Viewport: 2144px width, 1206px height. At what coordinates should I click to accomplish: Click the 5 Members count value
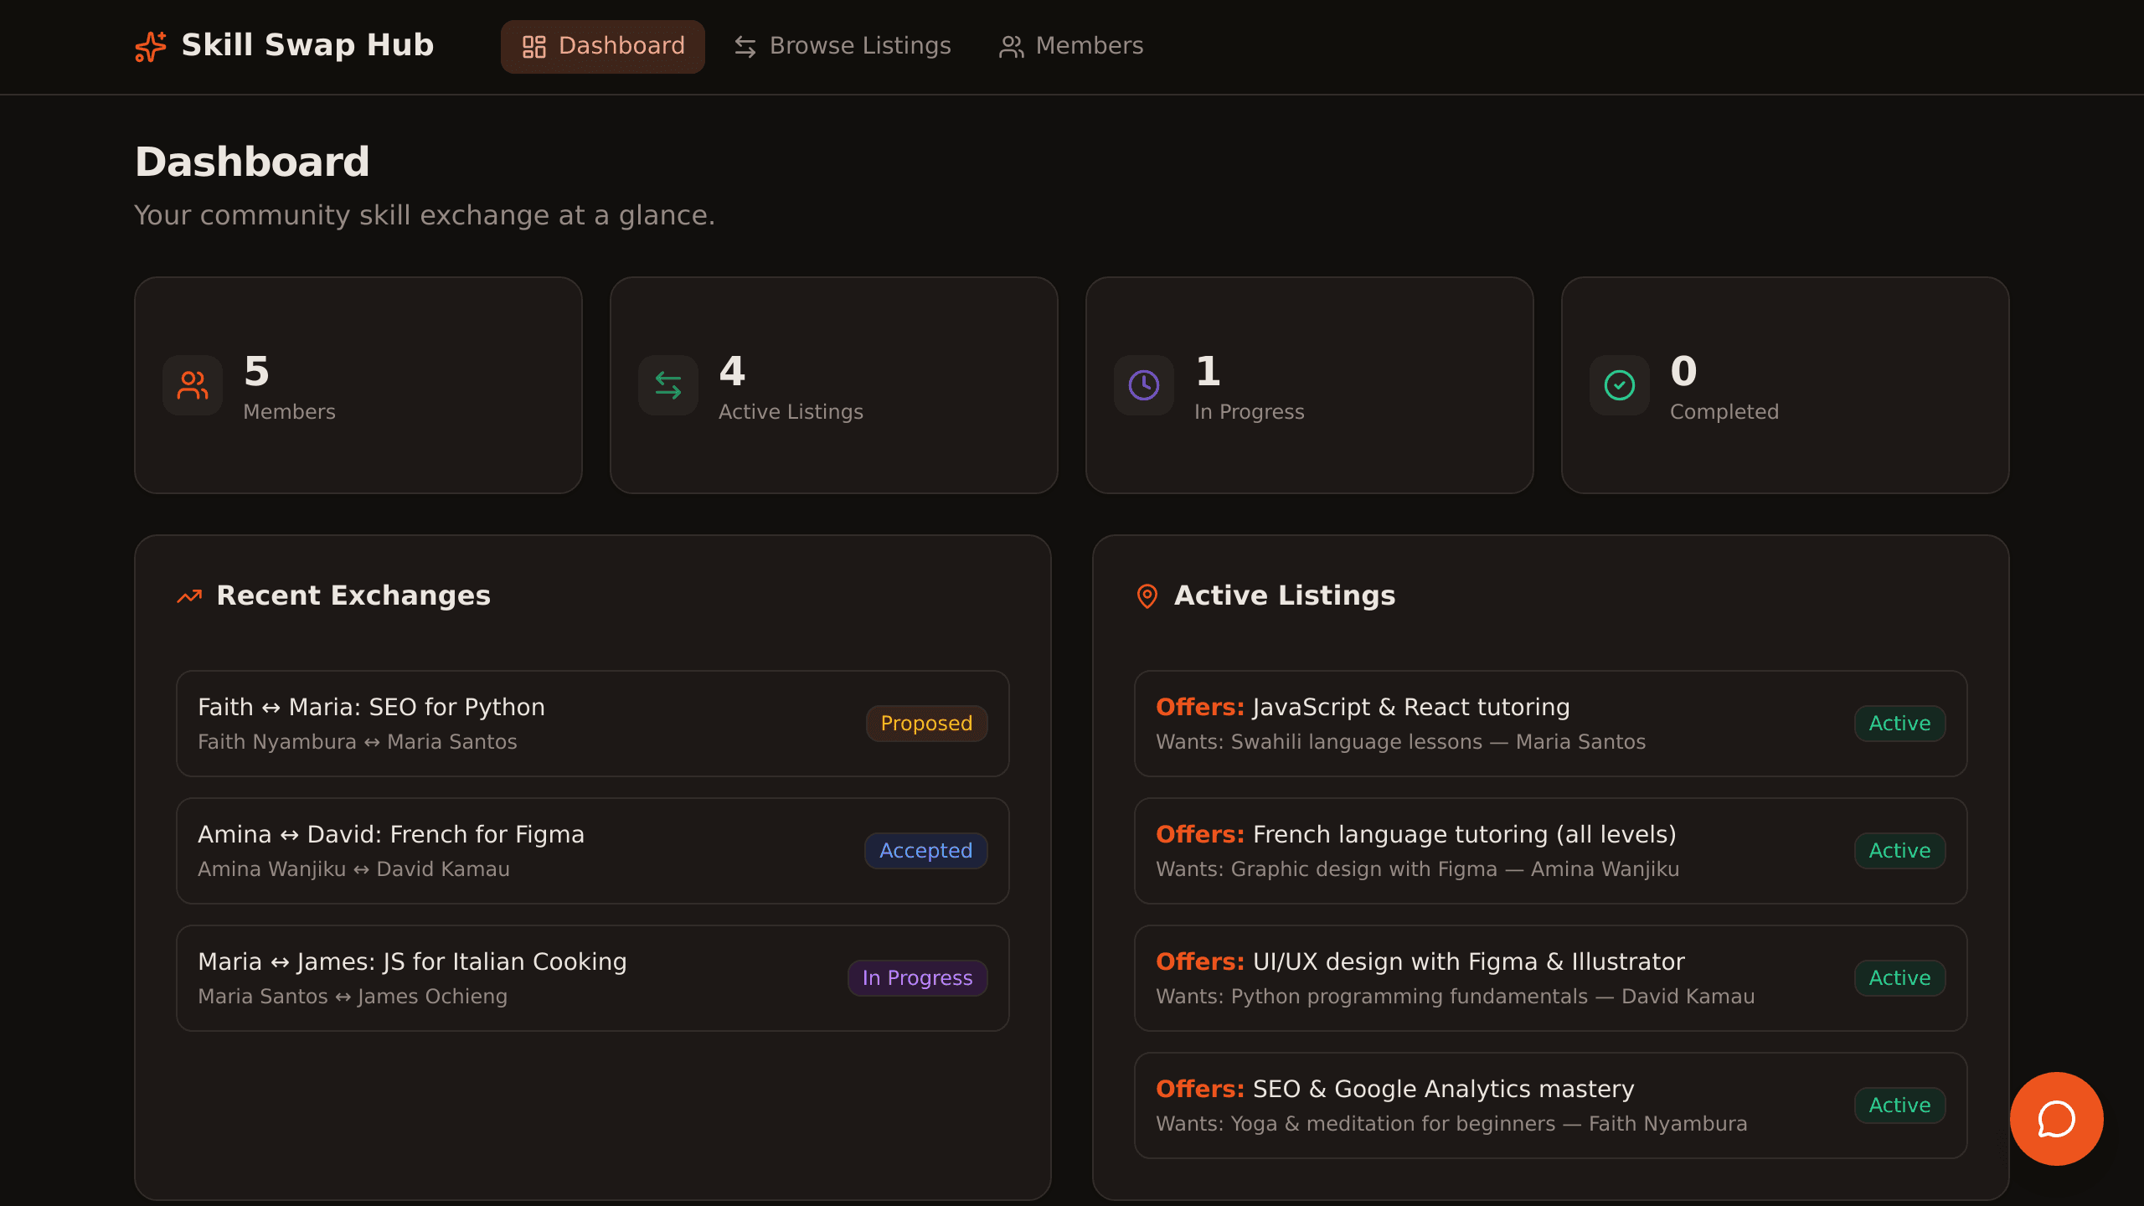[x=256, y=371]
